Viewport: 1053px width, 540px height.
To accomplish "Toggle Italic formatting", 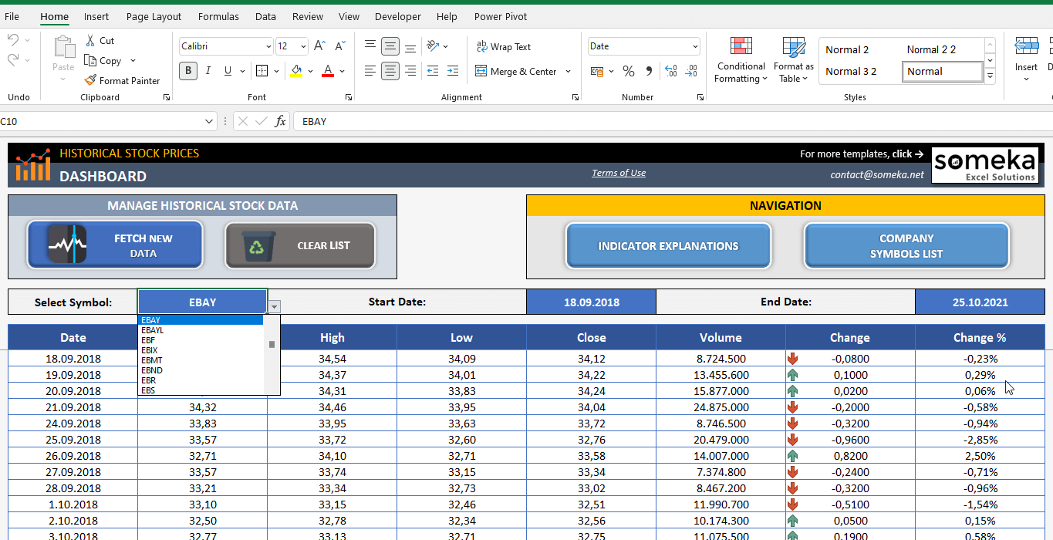I will [208, 71].
